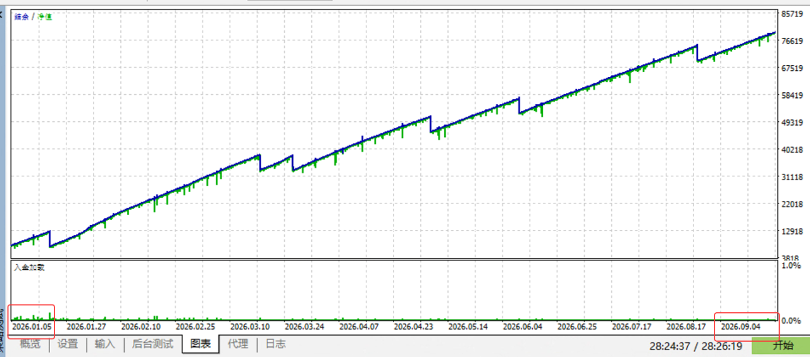This screenshot has height=357, width=810.
Task: Show the 日志 tab
Action: pyautogui.click(x=275, y=344)
